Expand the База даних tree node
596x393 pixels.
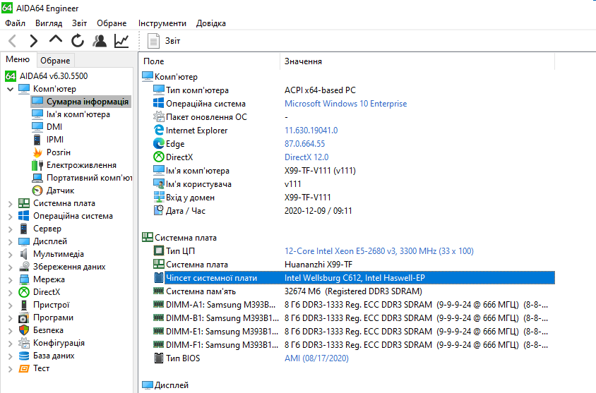click(11, 356)
